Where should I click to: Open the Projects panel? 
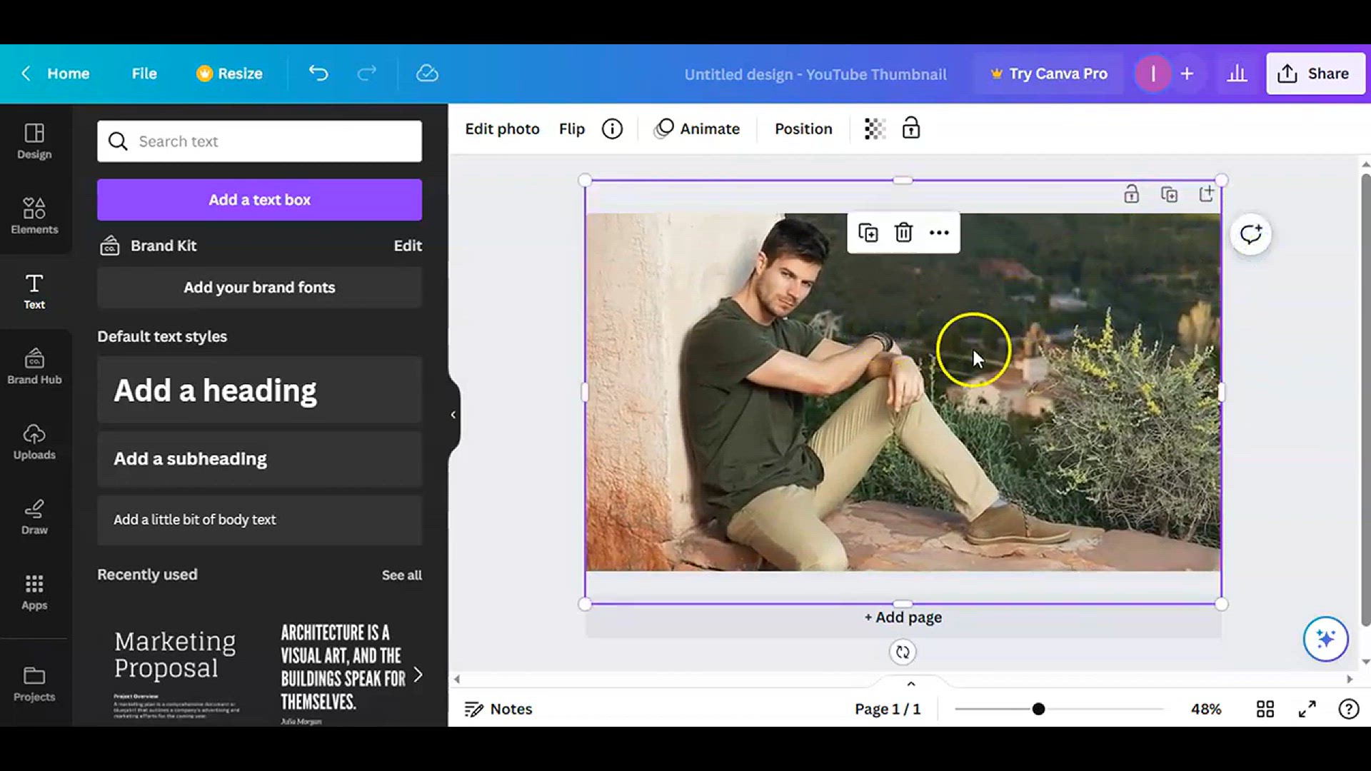pos(34,684)
